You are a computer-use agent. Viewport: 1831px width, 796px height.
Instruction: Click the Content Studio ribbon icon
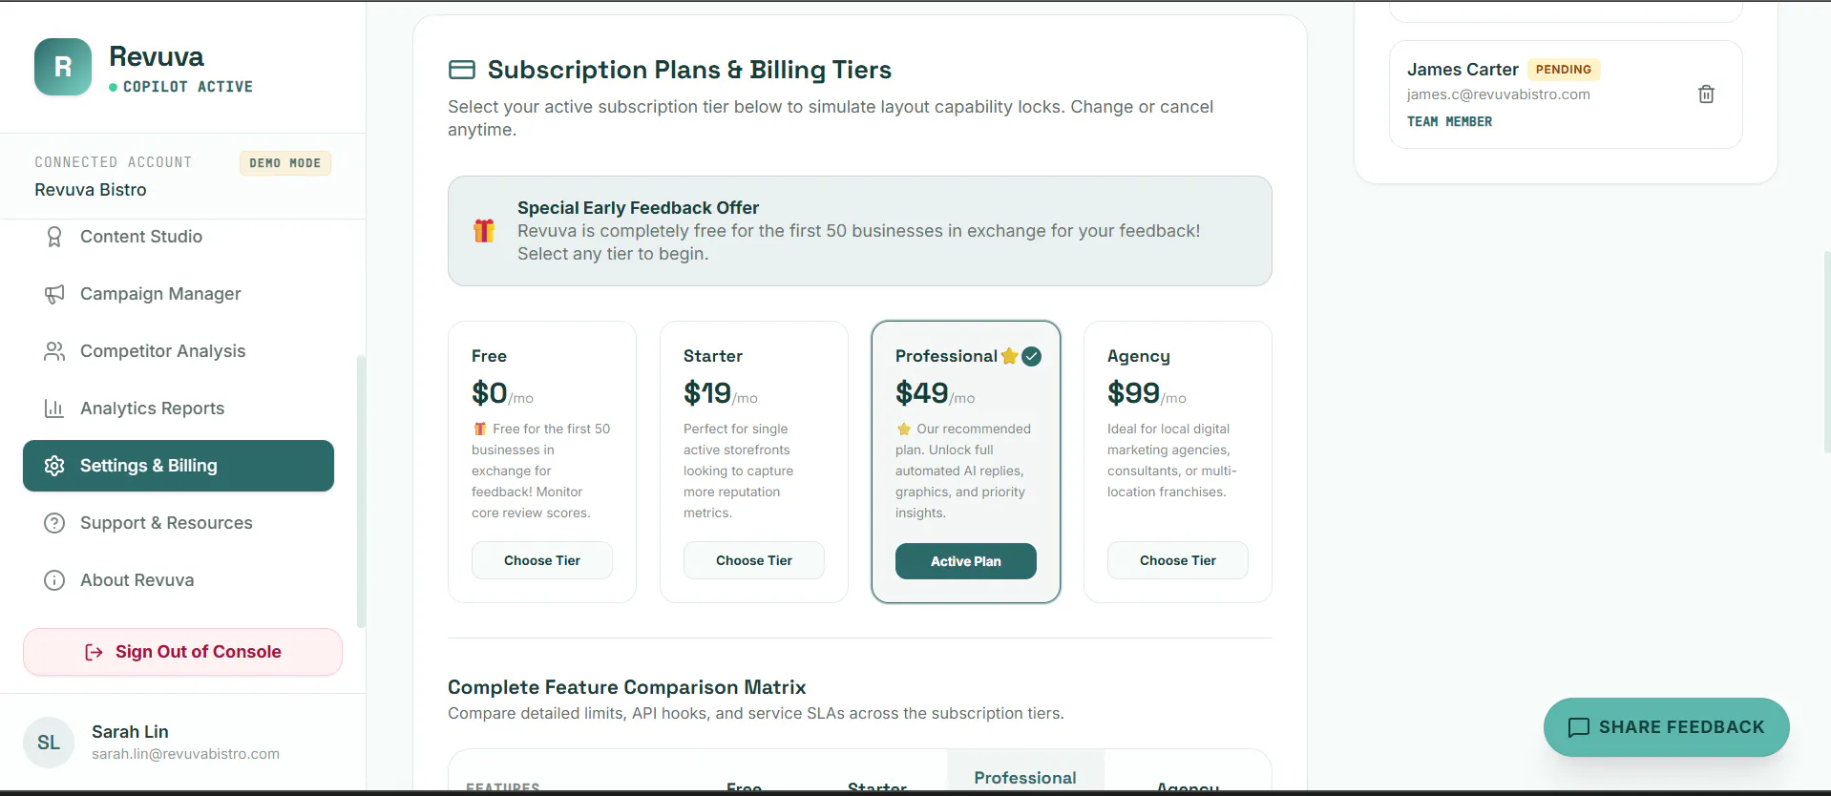pos(54,237)
